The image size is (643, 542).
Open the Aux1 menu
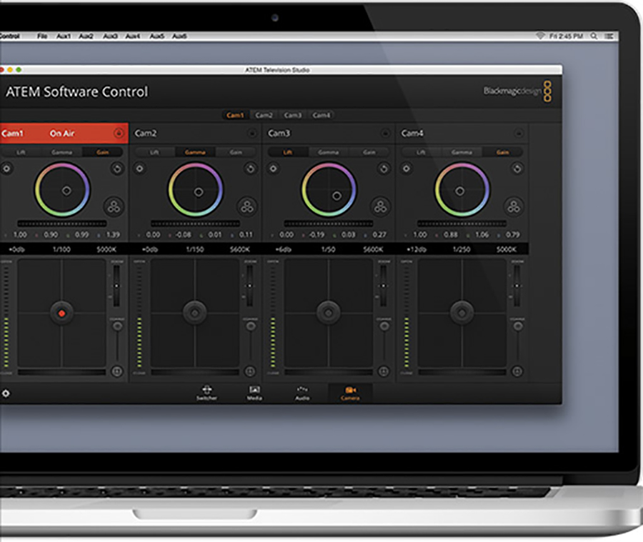63,36
